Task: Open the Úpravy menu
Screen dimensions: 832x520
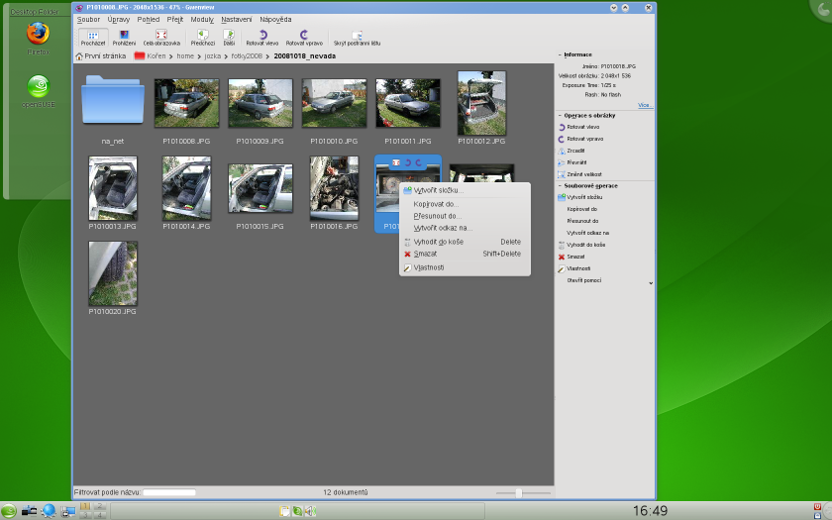Action: (x=118, y=19)
